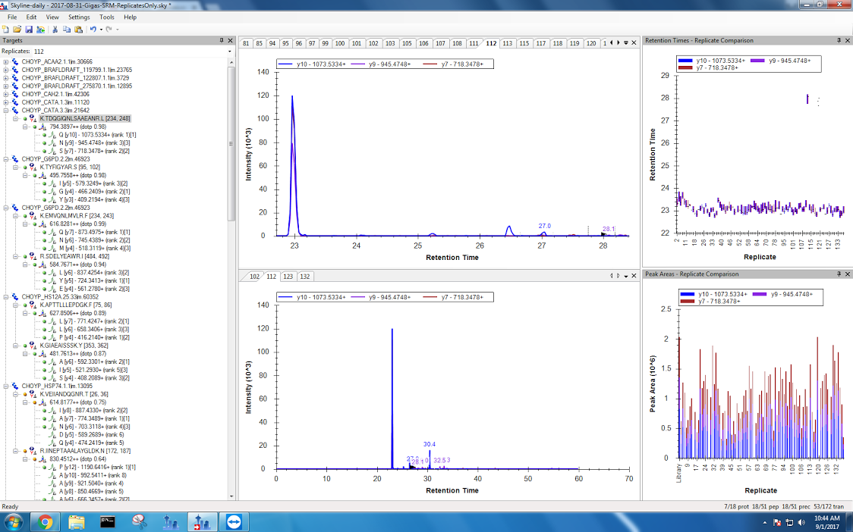Open TeamViewer from the taskbar
Screen dimensions: 853x532
(x=231, y=521)
